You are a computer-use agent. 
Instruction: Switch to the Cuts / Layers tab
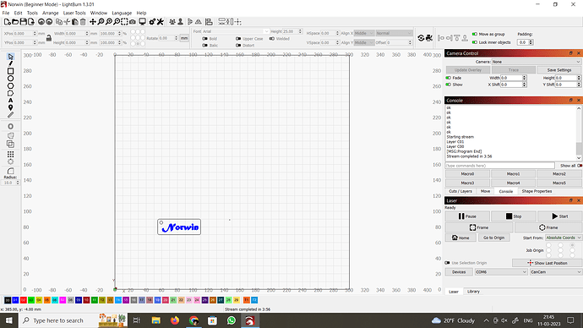click(x=460, y=191)
